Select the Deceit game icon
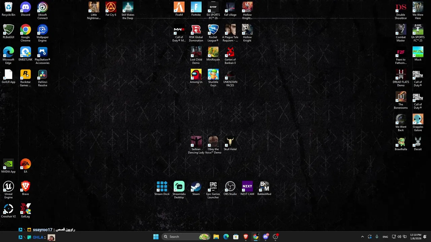This screenshot has width=431, height=242. point(418,144)
